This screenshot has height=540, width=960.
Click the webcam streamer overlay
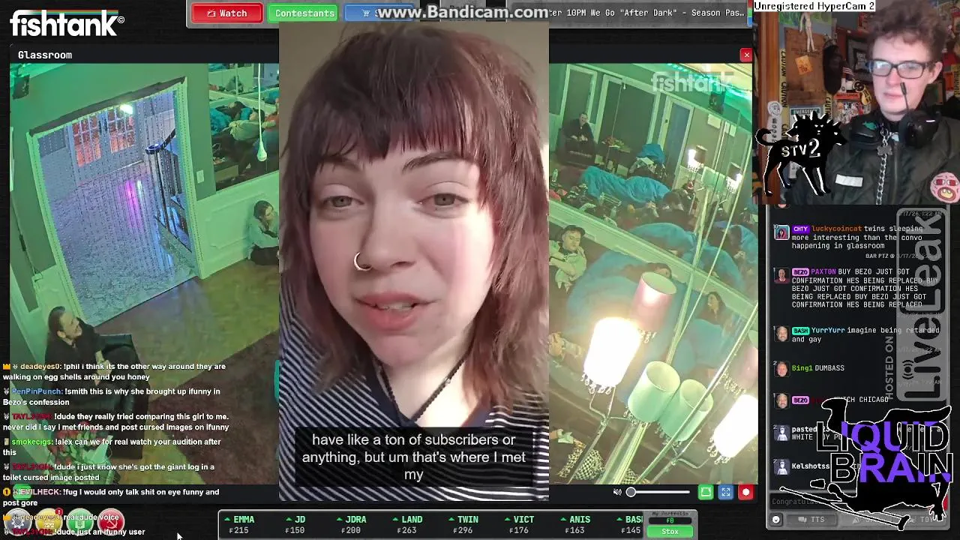[856, 103]
